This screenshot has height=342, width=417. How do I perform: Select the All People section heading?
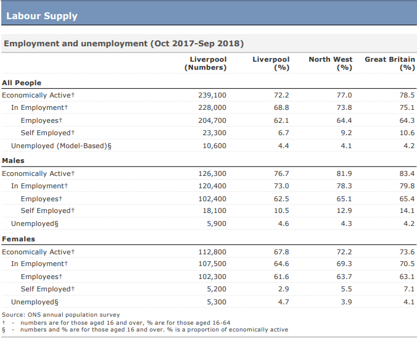[22, 83]
